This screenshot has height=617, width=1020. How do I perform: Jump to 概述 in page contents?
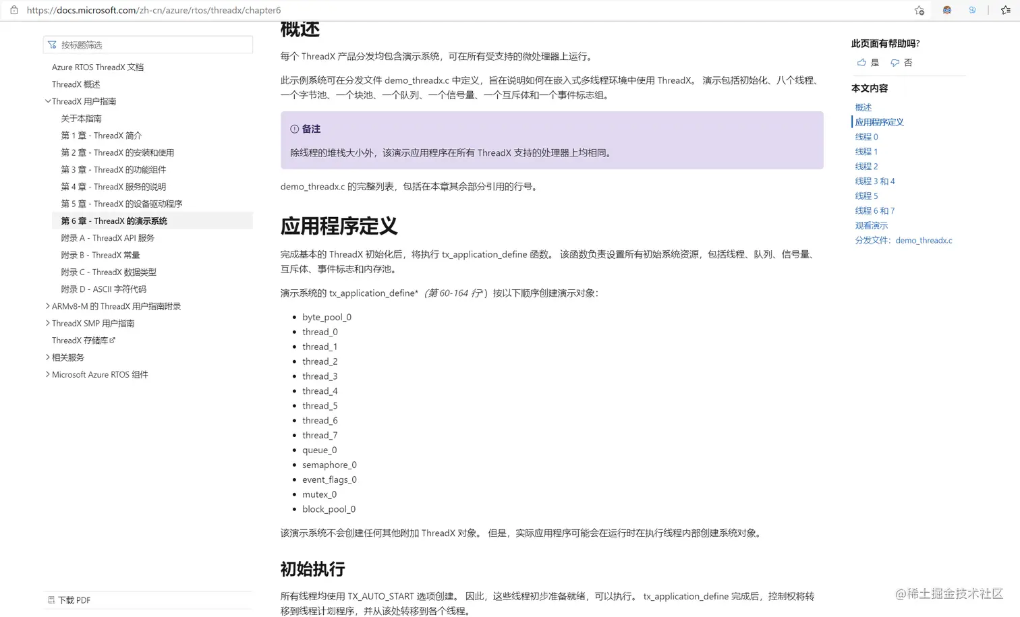[863, 107]
